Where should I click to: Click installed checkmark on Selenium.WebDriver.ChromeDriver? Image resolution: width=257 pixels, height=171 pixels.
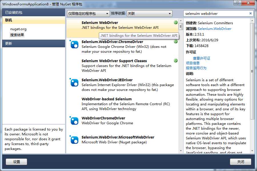coord(176,42)
